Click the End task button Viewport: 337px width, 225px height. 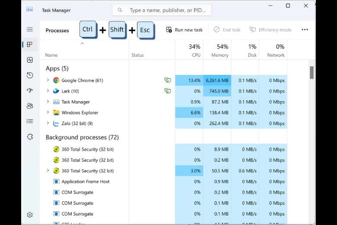pyautogui.click(x=227, y=30)
